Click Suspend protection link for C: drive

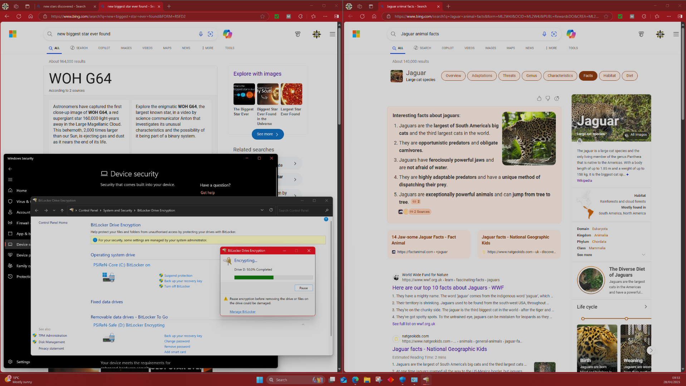[x=178, y=276]
